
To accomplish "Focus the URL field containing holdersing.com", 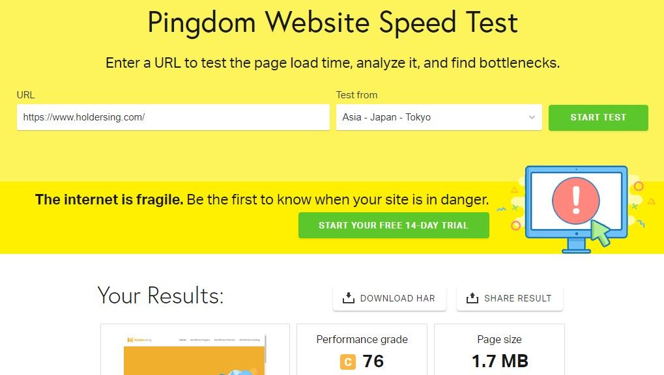I will coord(173,117).
